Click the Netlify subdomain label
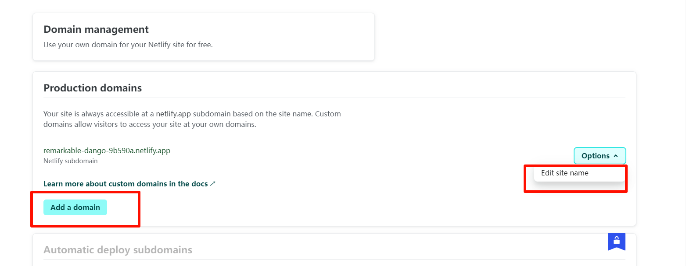This screenshot has width=686, height=266. (70, 161)
